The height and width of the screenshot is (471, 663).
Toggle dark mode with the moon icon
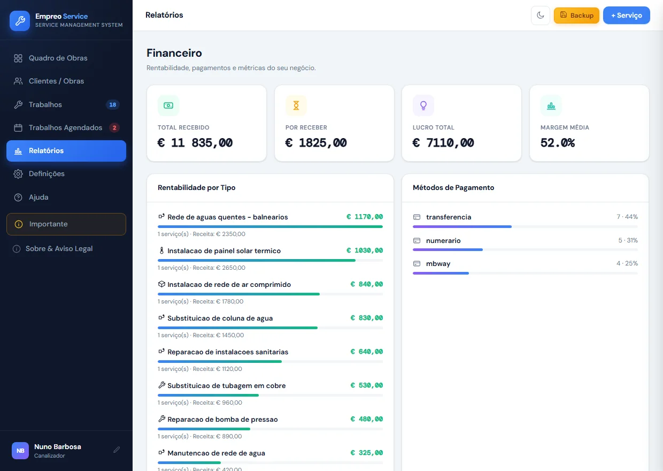point(541,16)
